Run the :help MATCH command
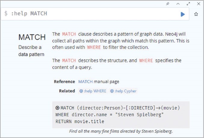The image size is (204, 138). tap(183, 14)
